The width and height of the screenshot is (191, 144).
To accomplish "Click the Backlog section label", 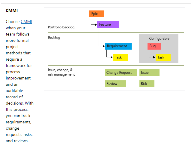I will [x=54, y=37].
